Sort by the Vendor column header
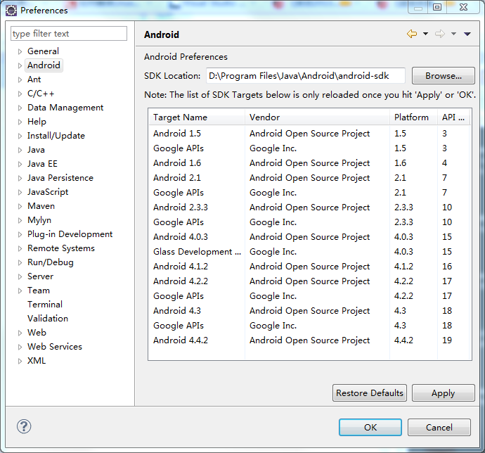The image size is (485, 453). pos(317,117)
